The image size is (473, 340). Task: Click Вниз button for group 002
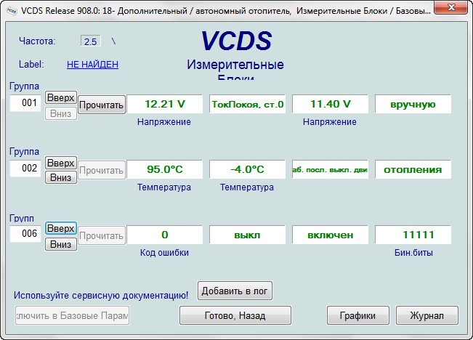click(x=61, y=177)
